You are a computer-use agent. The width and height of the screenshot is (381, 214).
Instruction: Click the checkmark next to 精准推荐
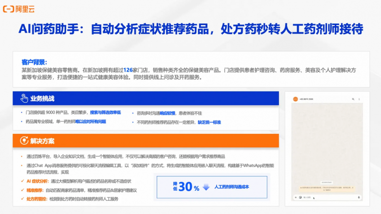coord(23,190)
